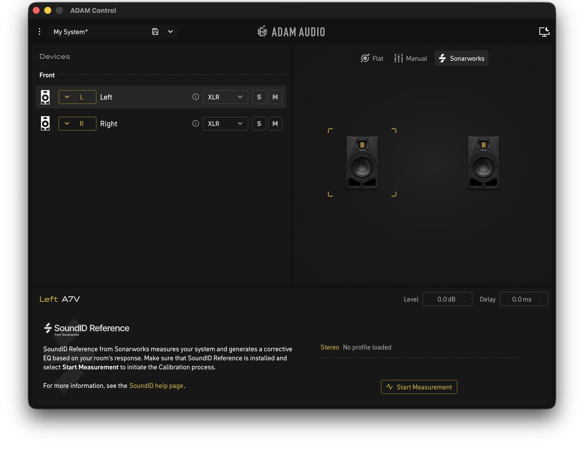
Task: Click the Devices panel heading
Action: coord(55,56)
